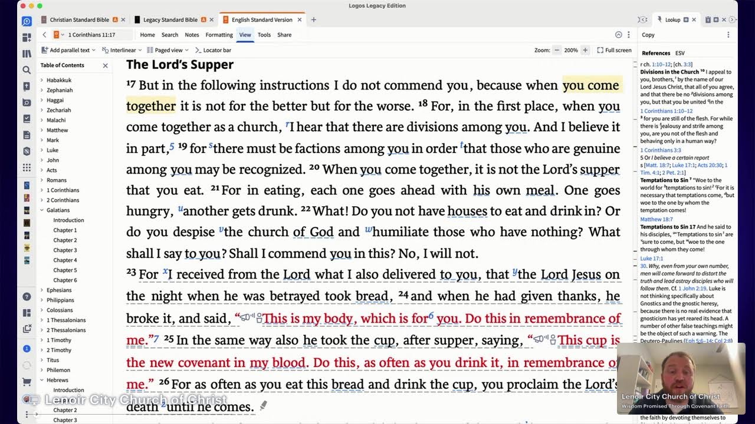The height and width of the screenshot is (424, 755).
Task: Open the Share menu
Action: (284, 35)
